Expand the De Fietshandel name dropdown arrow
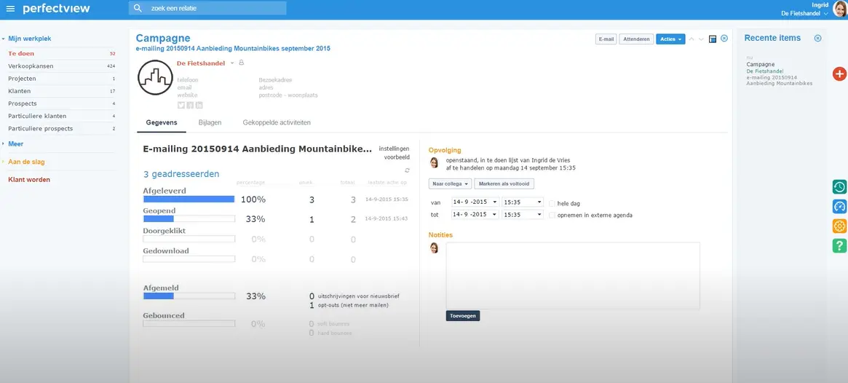This screenshot has width=848, height=383. (232, 63)
